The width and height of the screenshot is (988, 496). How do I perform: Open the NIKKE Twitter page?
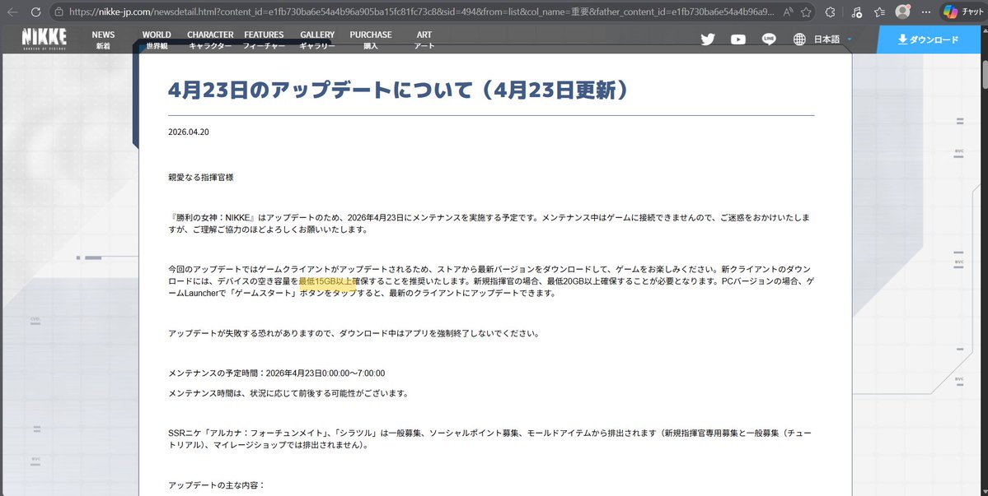[x=708, y=39]
